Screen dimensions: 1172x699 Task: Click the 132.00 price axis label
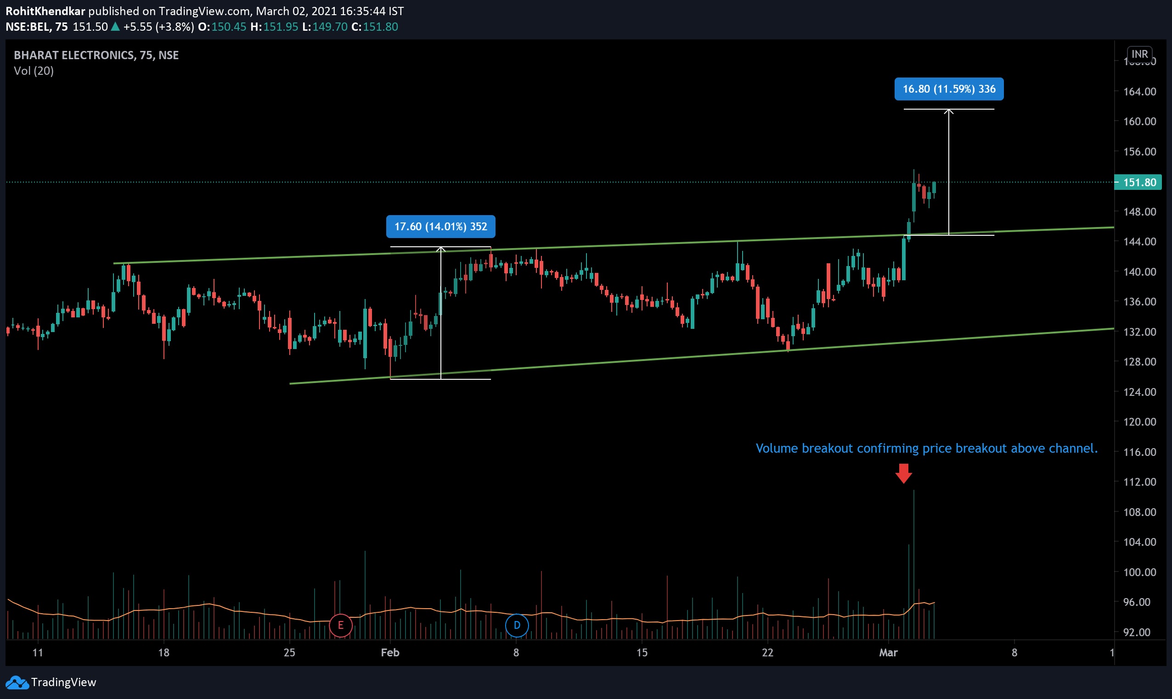click(x=1139, y=332)
